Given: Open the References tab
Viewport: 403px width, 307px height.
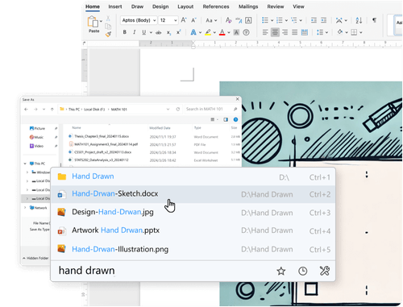Looking at the screenshot, I should tap(216, 6).
